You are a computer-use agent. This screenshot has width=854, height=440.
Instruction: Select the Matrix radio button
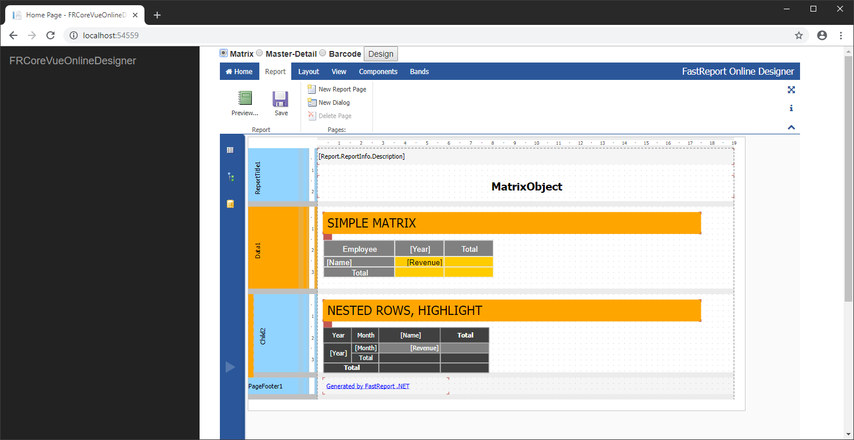(223, 53)
